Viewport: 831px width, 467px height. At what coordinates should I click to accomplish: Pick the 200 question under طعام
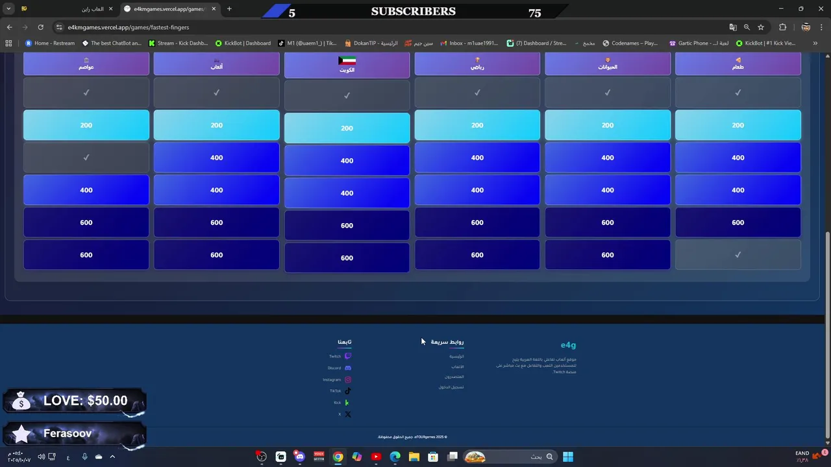pos(738,125)
